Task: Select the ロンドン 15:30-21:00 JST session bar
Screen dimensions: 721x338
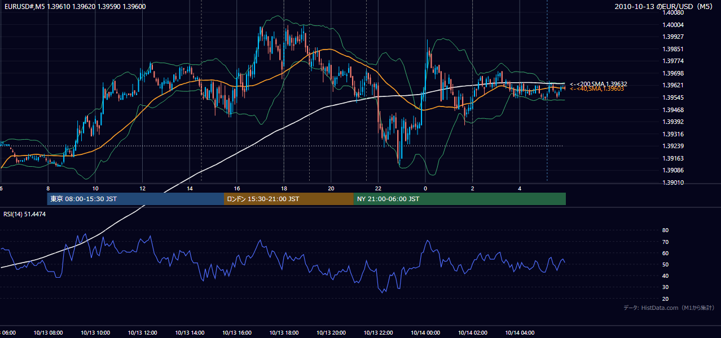Action: pos(289,199)
